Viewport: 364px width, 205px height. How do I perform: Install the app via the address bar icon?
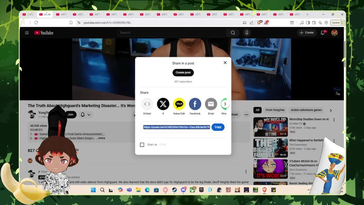[x=245, y=23]
